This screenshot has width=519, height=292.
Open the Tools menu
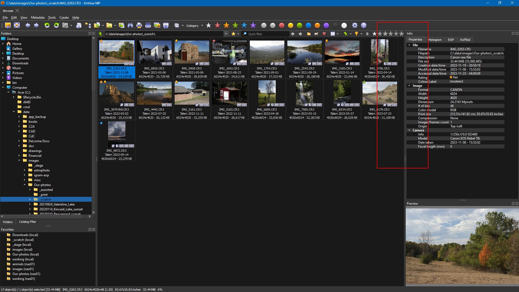coord(52,18)
